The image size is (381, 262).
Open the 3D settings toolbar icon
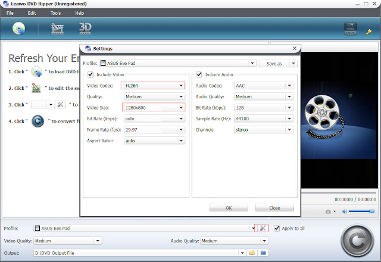point(85,29)
